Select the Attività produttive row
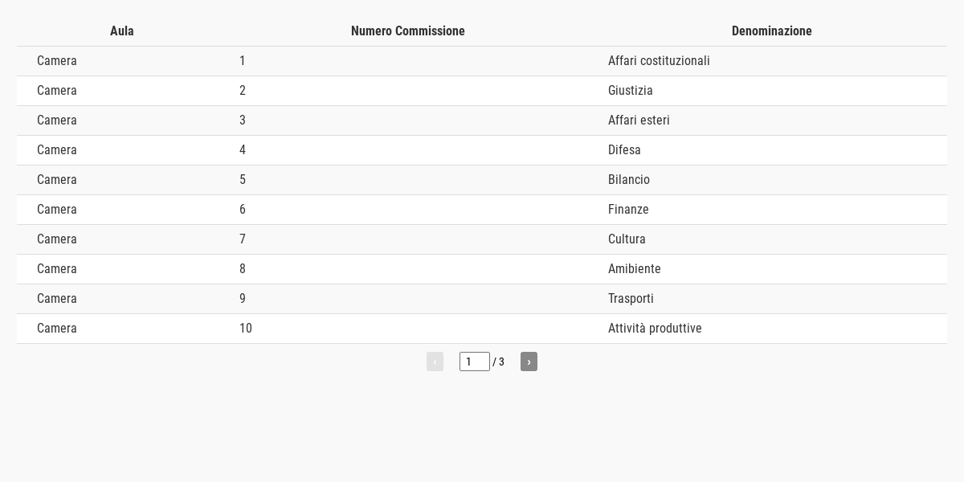964x482 pixels. [482, 329]
